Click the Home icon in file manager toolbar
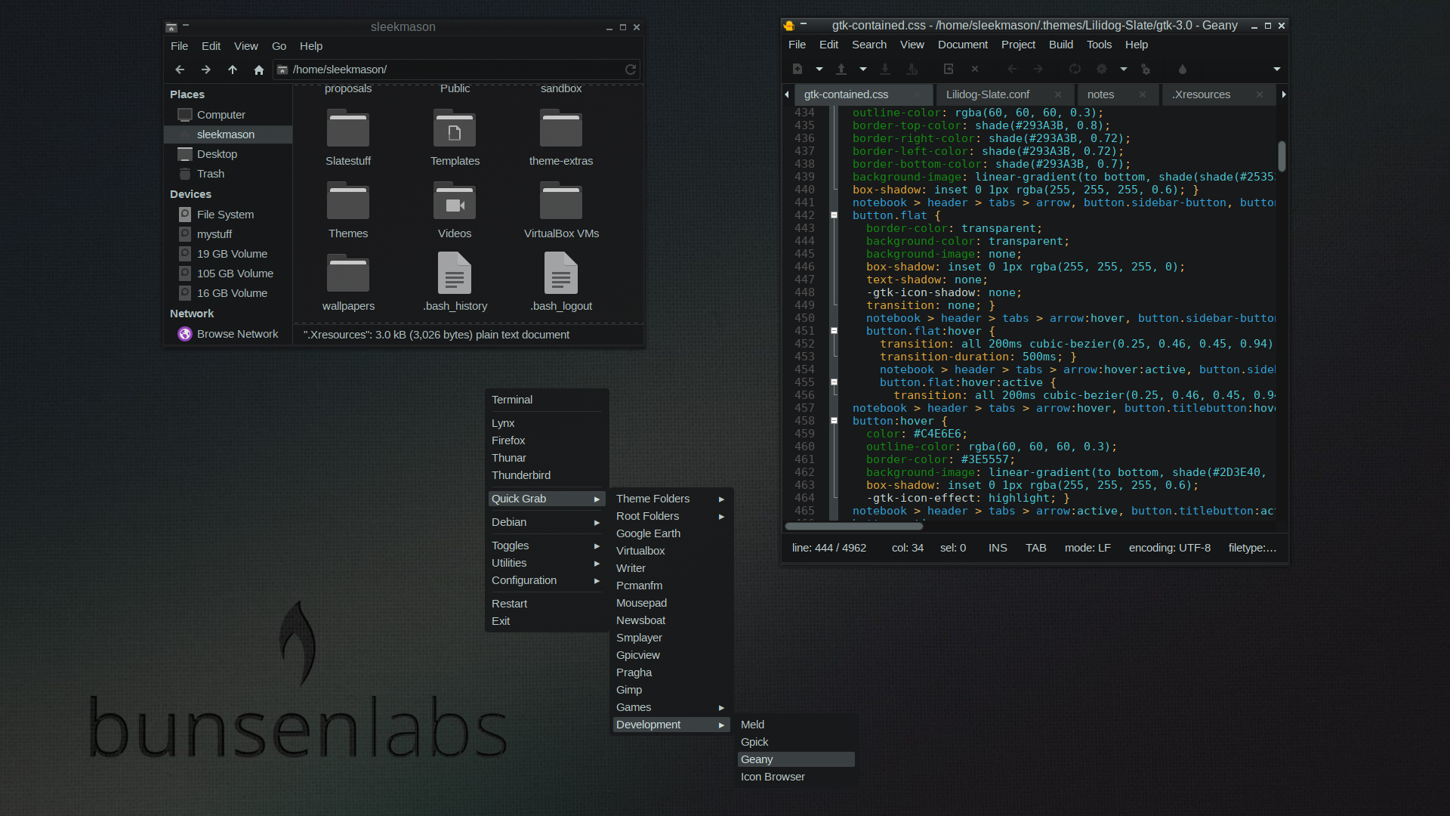 click(x=259, y=70)
